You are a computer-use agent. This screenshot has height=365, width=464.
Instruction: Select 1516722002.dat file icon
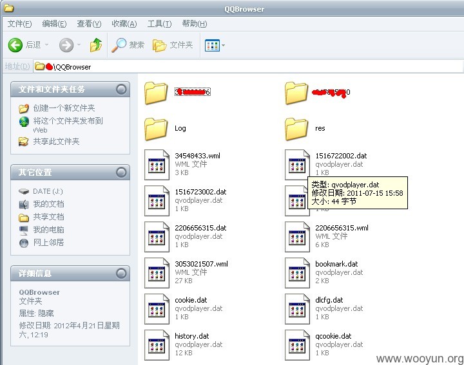pyautogui.click(x=297, y=165)
